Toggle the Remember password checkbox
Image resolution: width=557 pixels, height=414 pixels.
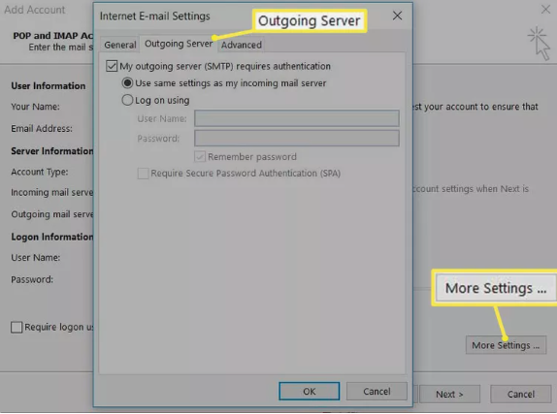click(200, 156)
